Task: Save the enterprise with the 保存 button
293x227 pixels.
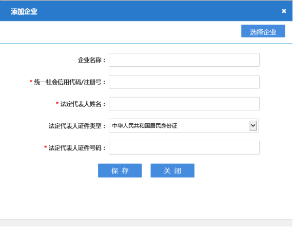Action: click(120, 171)
